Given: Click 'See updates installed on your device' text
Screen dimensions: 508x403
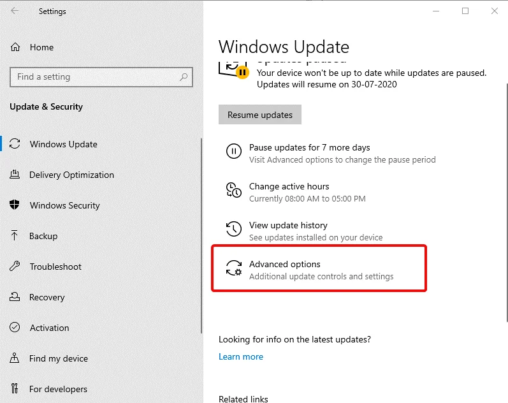Looking at the screenshot, I should coord(316,237).
